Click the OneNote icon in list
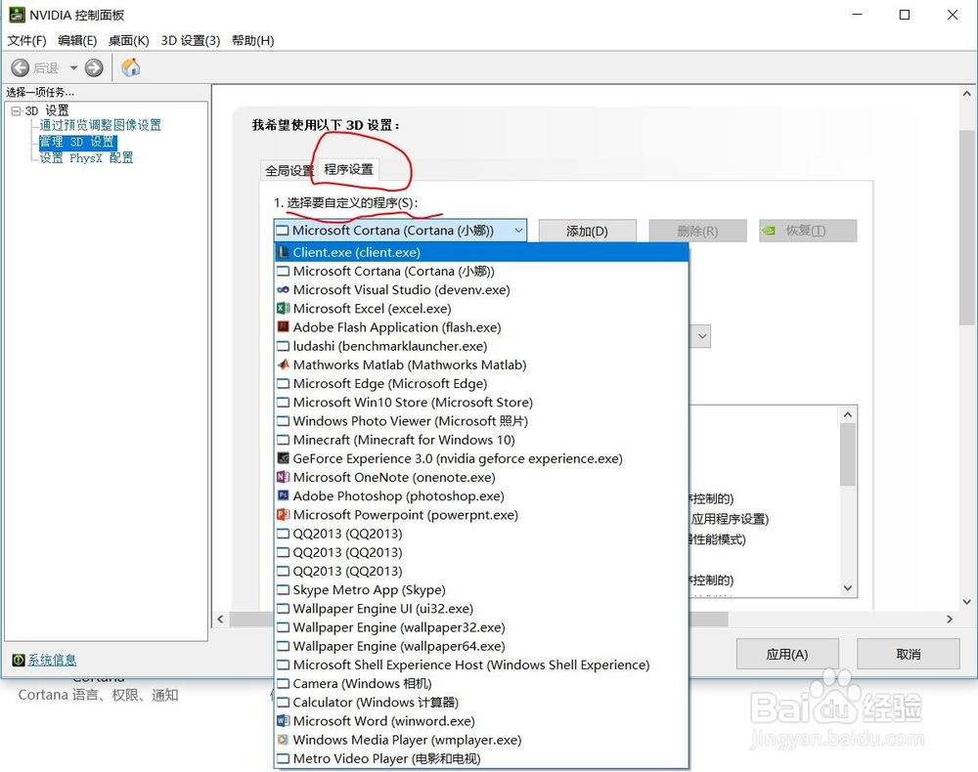The width and height of the screenshot is (978, 772). click(x=283, y=477)
